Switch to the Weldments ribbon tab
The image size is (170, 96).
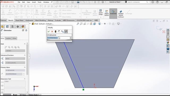pos(29,20)
